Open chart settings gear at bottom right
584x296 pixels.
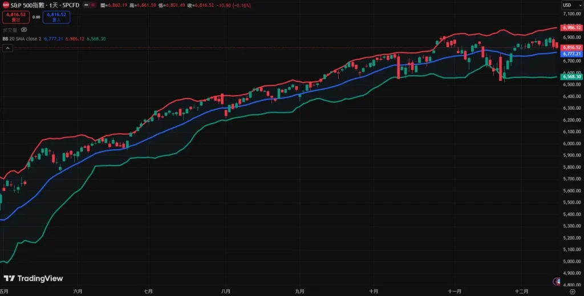[572, 291]
